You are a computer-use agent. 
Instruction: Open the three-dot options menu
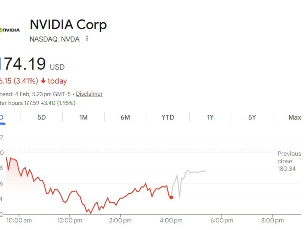click(x=87, y=38)
